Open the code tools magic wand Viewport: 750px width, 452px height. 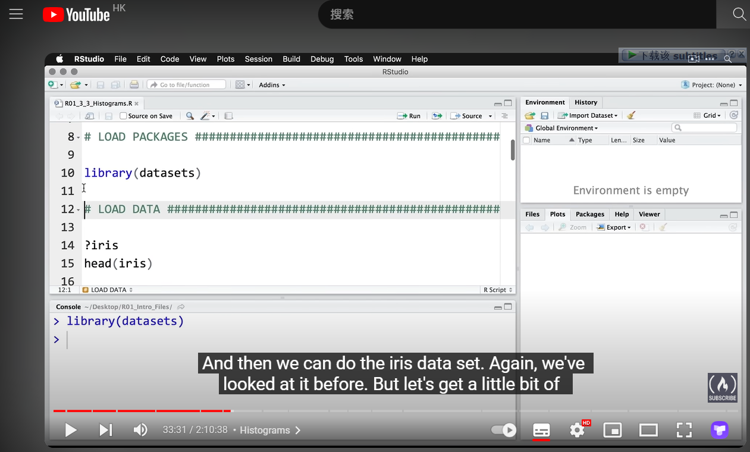[205, 116]
